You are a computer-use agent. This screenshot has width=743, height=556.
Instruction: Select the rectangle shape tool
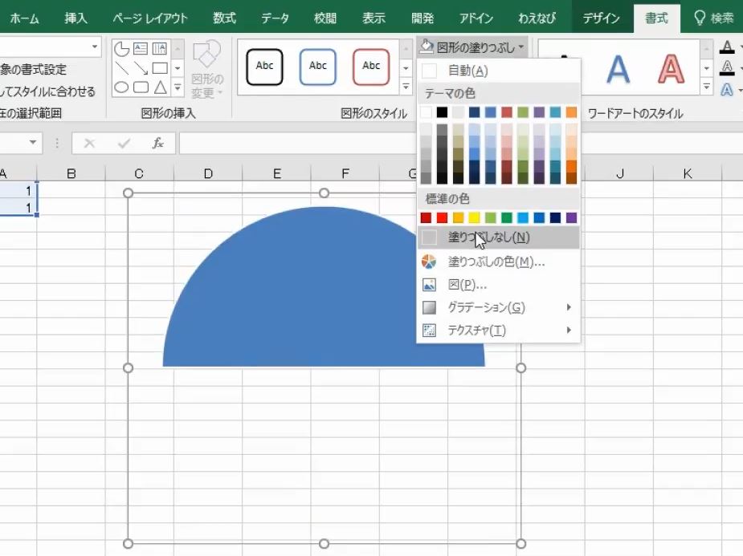pyautogui.click(x=161, y=68)
